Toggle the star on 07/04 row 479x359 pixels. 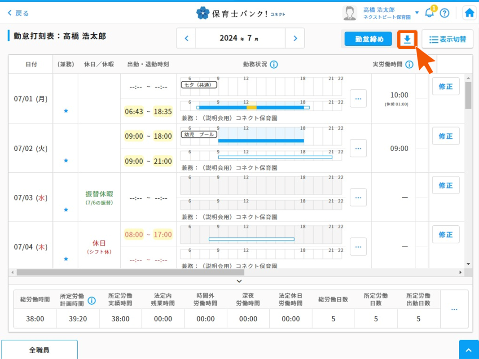coord(65,259)
